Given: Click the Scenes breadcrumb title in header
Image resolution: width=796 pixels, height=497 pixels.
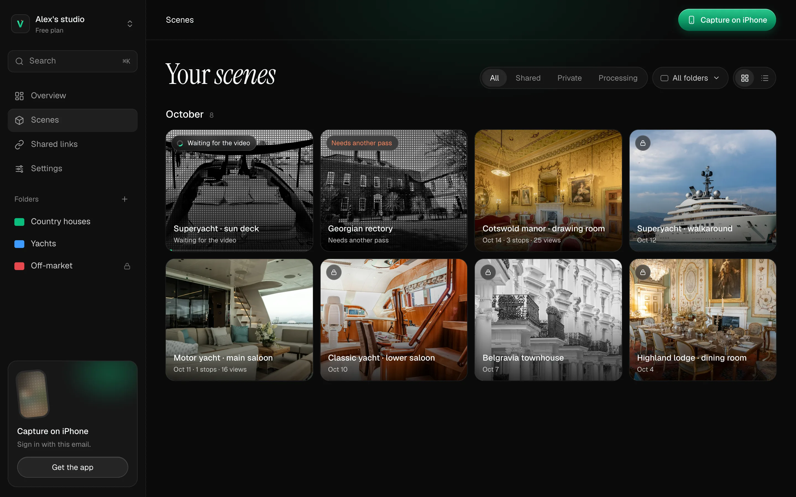Looking at the screenshot, I should point(180,20).
